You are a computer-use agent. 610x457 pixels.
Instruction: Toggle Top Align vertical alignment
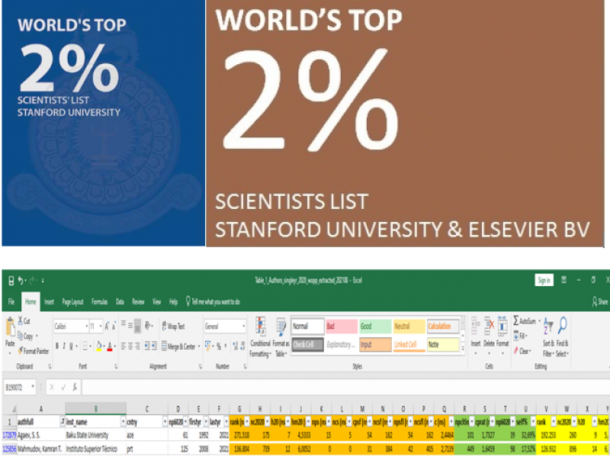pyautogui.click(x=124, y=324)
